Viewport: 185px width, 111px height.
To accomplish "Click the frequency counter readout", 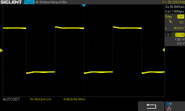I will click(x=173, y=2).
